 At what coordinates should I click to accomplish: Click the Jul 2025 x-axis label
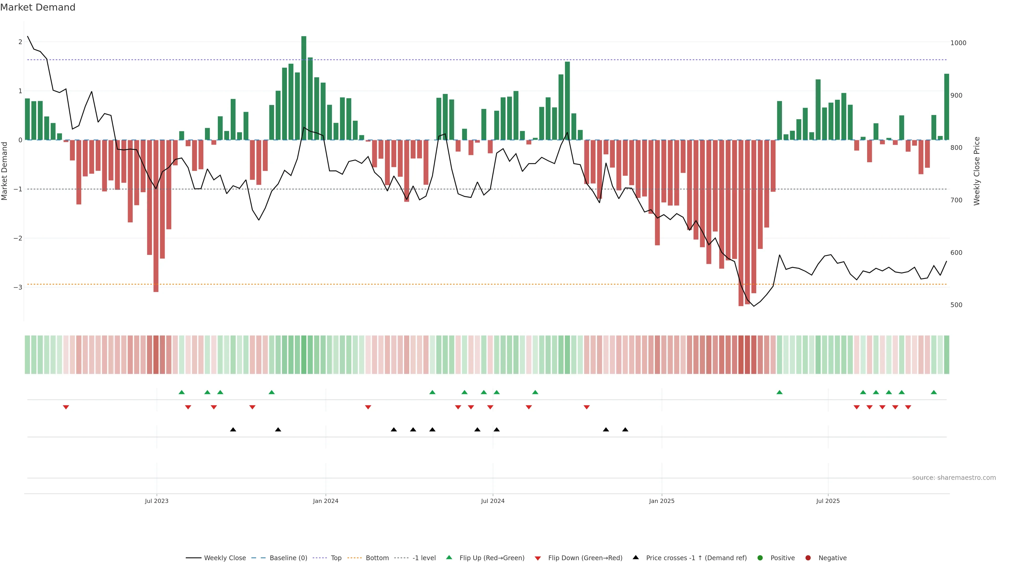pyautogui.click(x=828, y=501)
